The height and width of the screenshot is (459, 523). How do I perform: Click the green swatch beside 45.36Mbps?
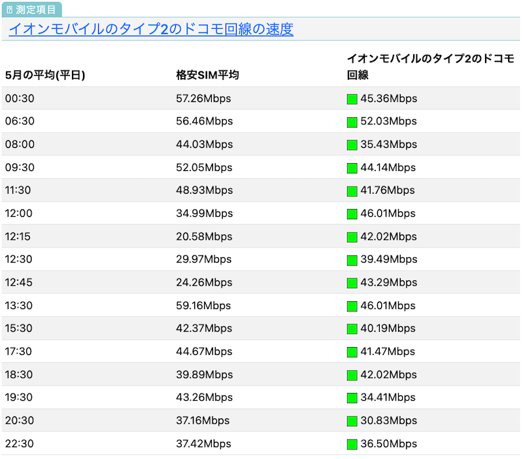[x=352, y=100]
